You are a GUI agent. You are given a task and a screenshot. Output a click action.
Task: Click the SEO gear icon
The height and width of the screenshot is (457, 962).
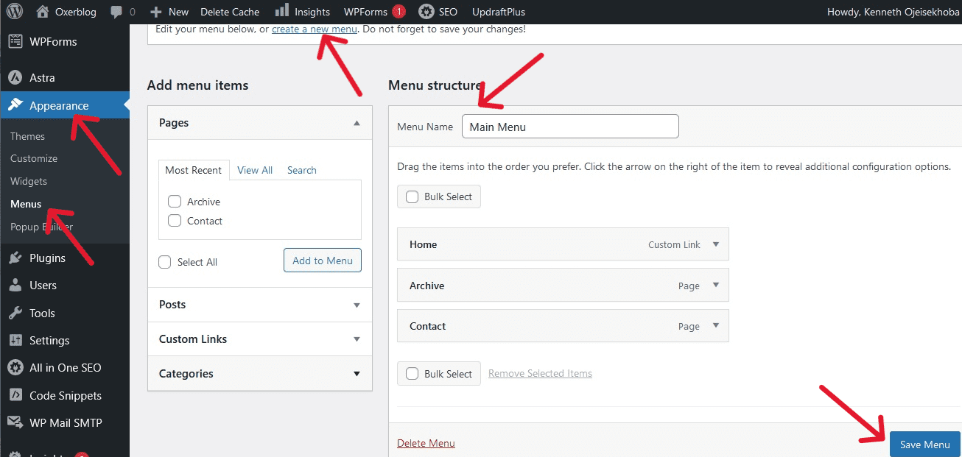426,12
